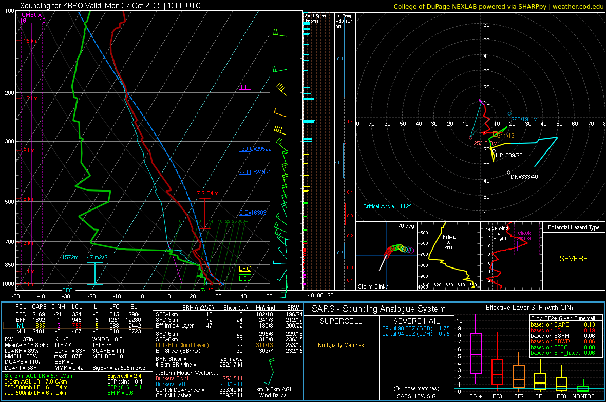Select the MU parcel row
The image size is (606, 402).
coord(78,331)
